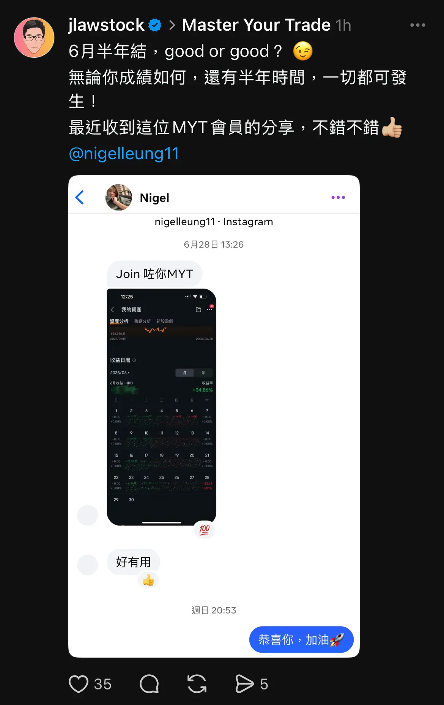Switch to the 資產分析 tab
This screenshot has height=705, width=444.
(x=119, y=321)
